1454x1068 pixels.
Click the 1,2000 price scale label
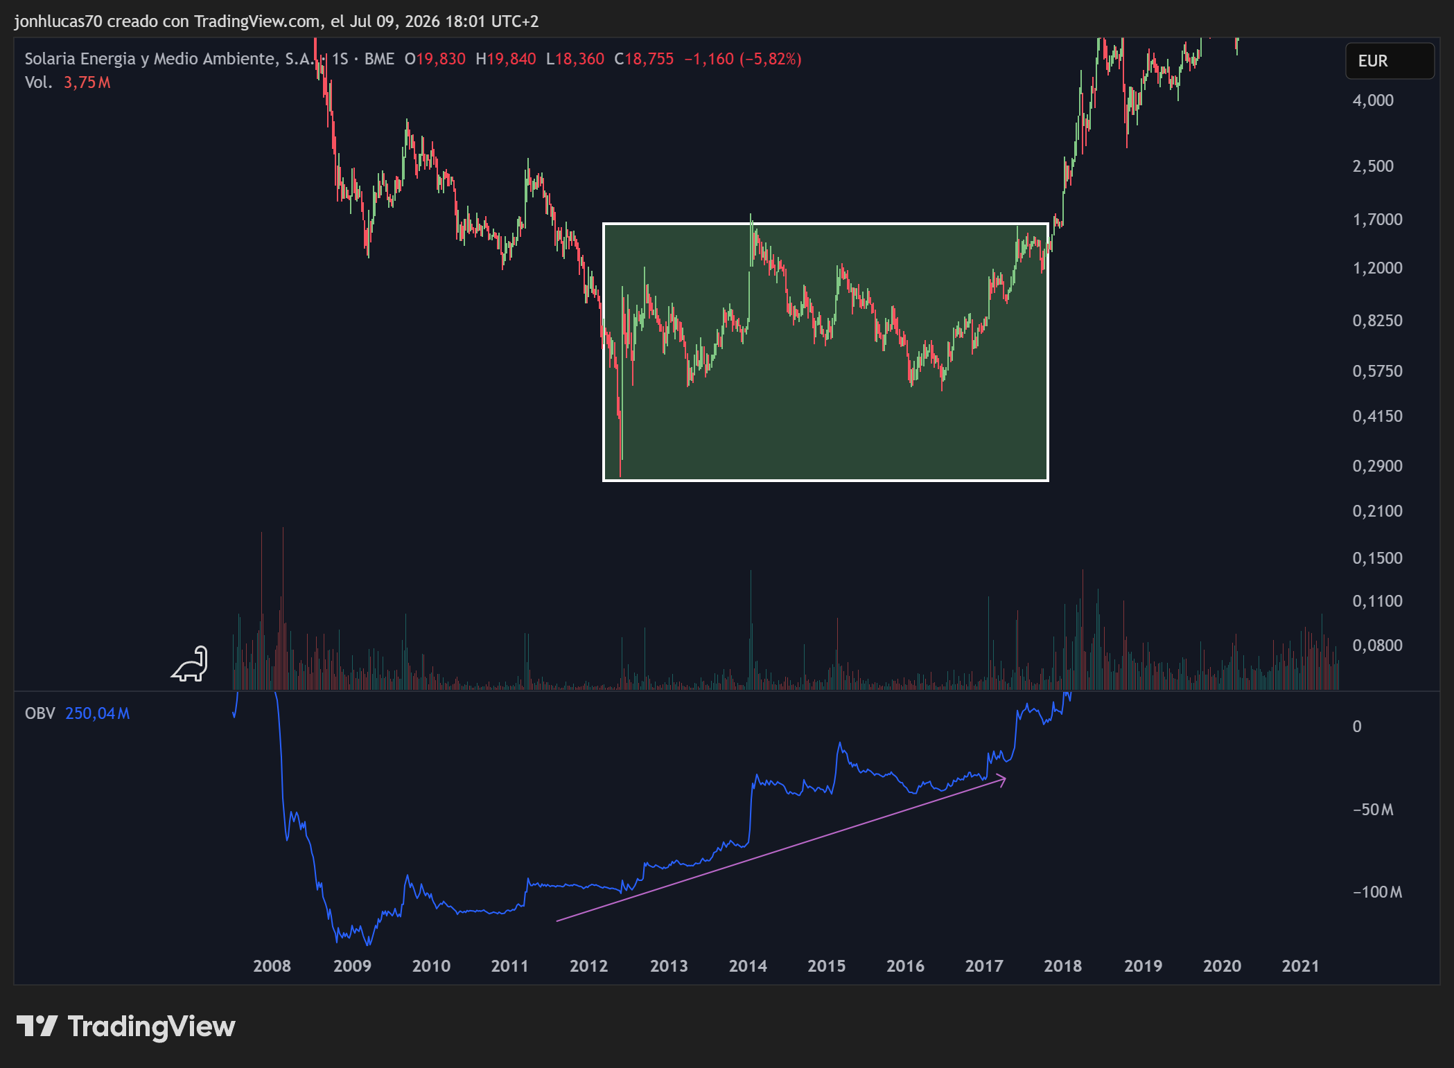pyautogui.click(x=1377, y=268)
